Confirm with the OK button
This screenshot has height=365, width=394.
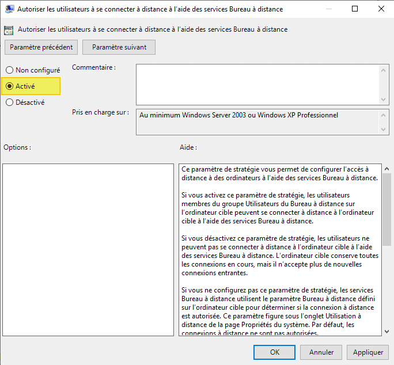[274, 352]
